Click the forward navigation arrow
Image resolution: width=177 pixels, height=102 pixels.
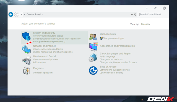[17, 15]
